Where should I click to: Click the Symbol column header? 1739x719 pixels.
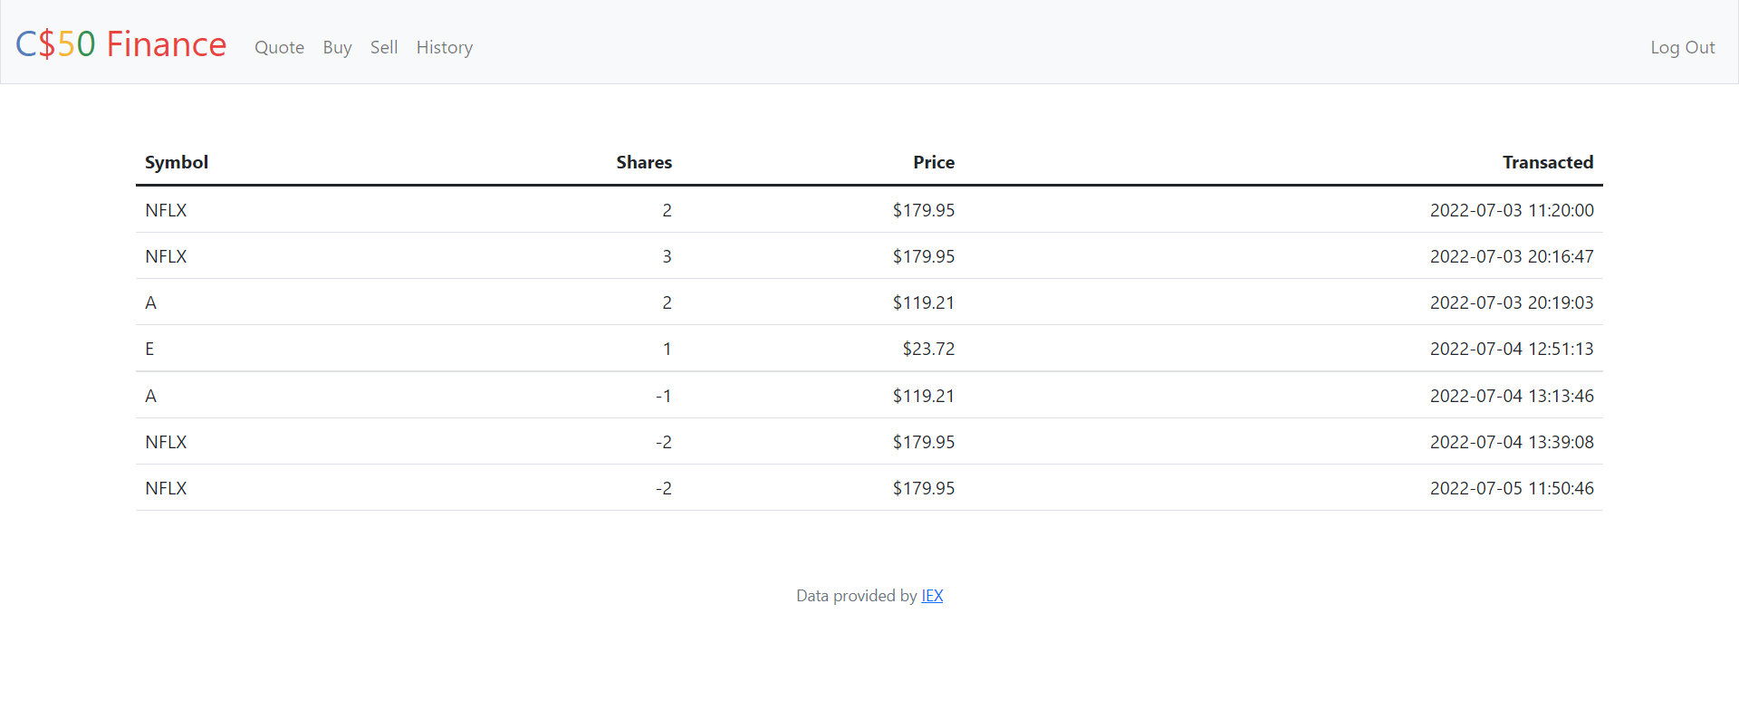tap(176, 162)
